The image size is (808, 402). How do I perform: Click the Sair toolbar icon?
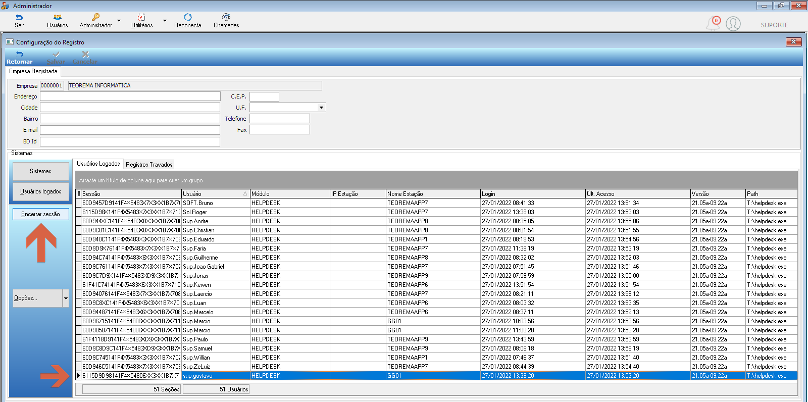coord(19,18)
